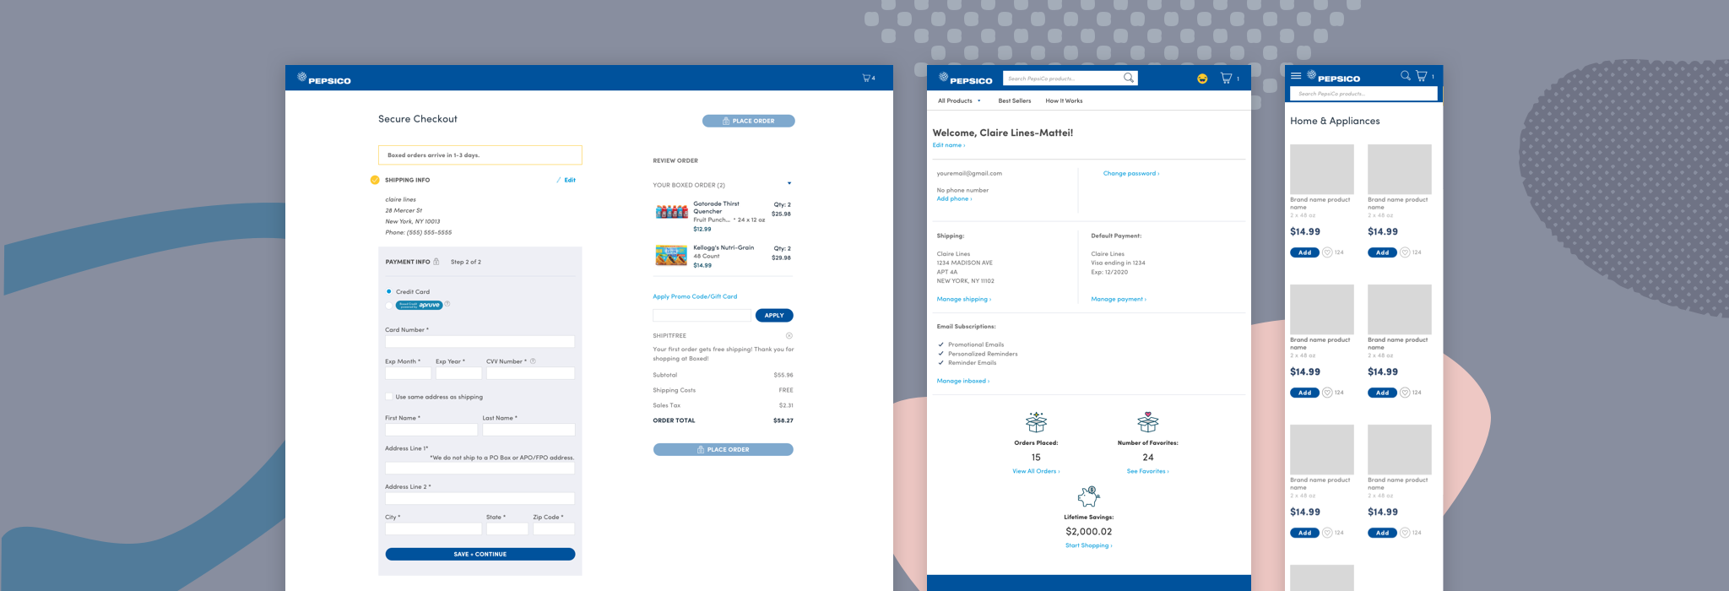Viewport: 1729px width, 591px height.
Task: Click the yellow check icon beside Shipping Info
Action: [375, 180]
